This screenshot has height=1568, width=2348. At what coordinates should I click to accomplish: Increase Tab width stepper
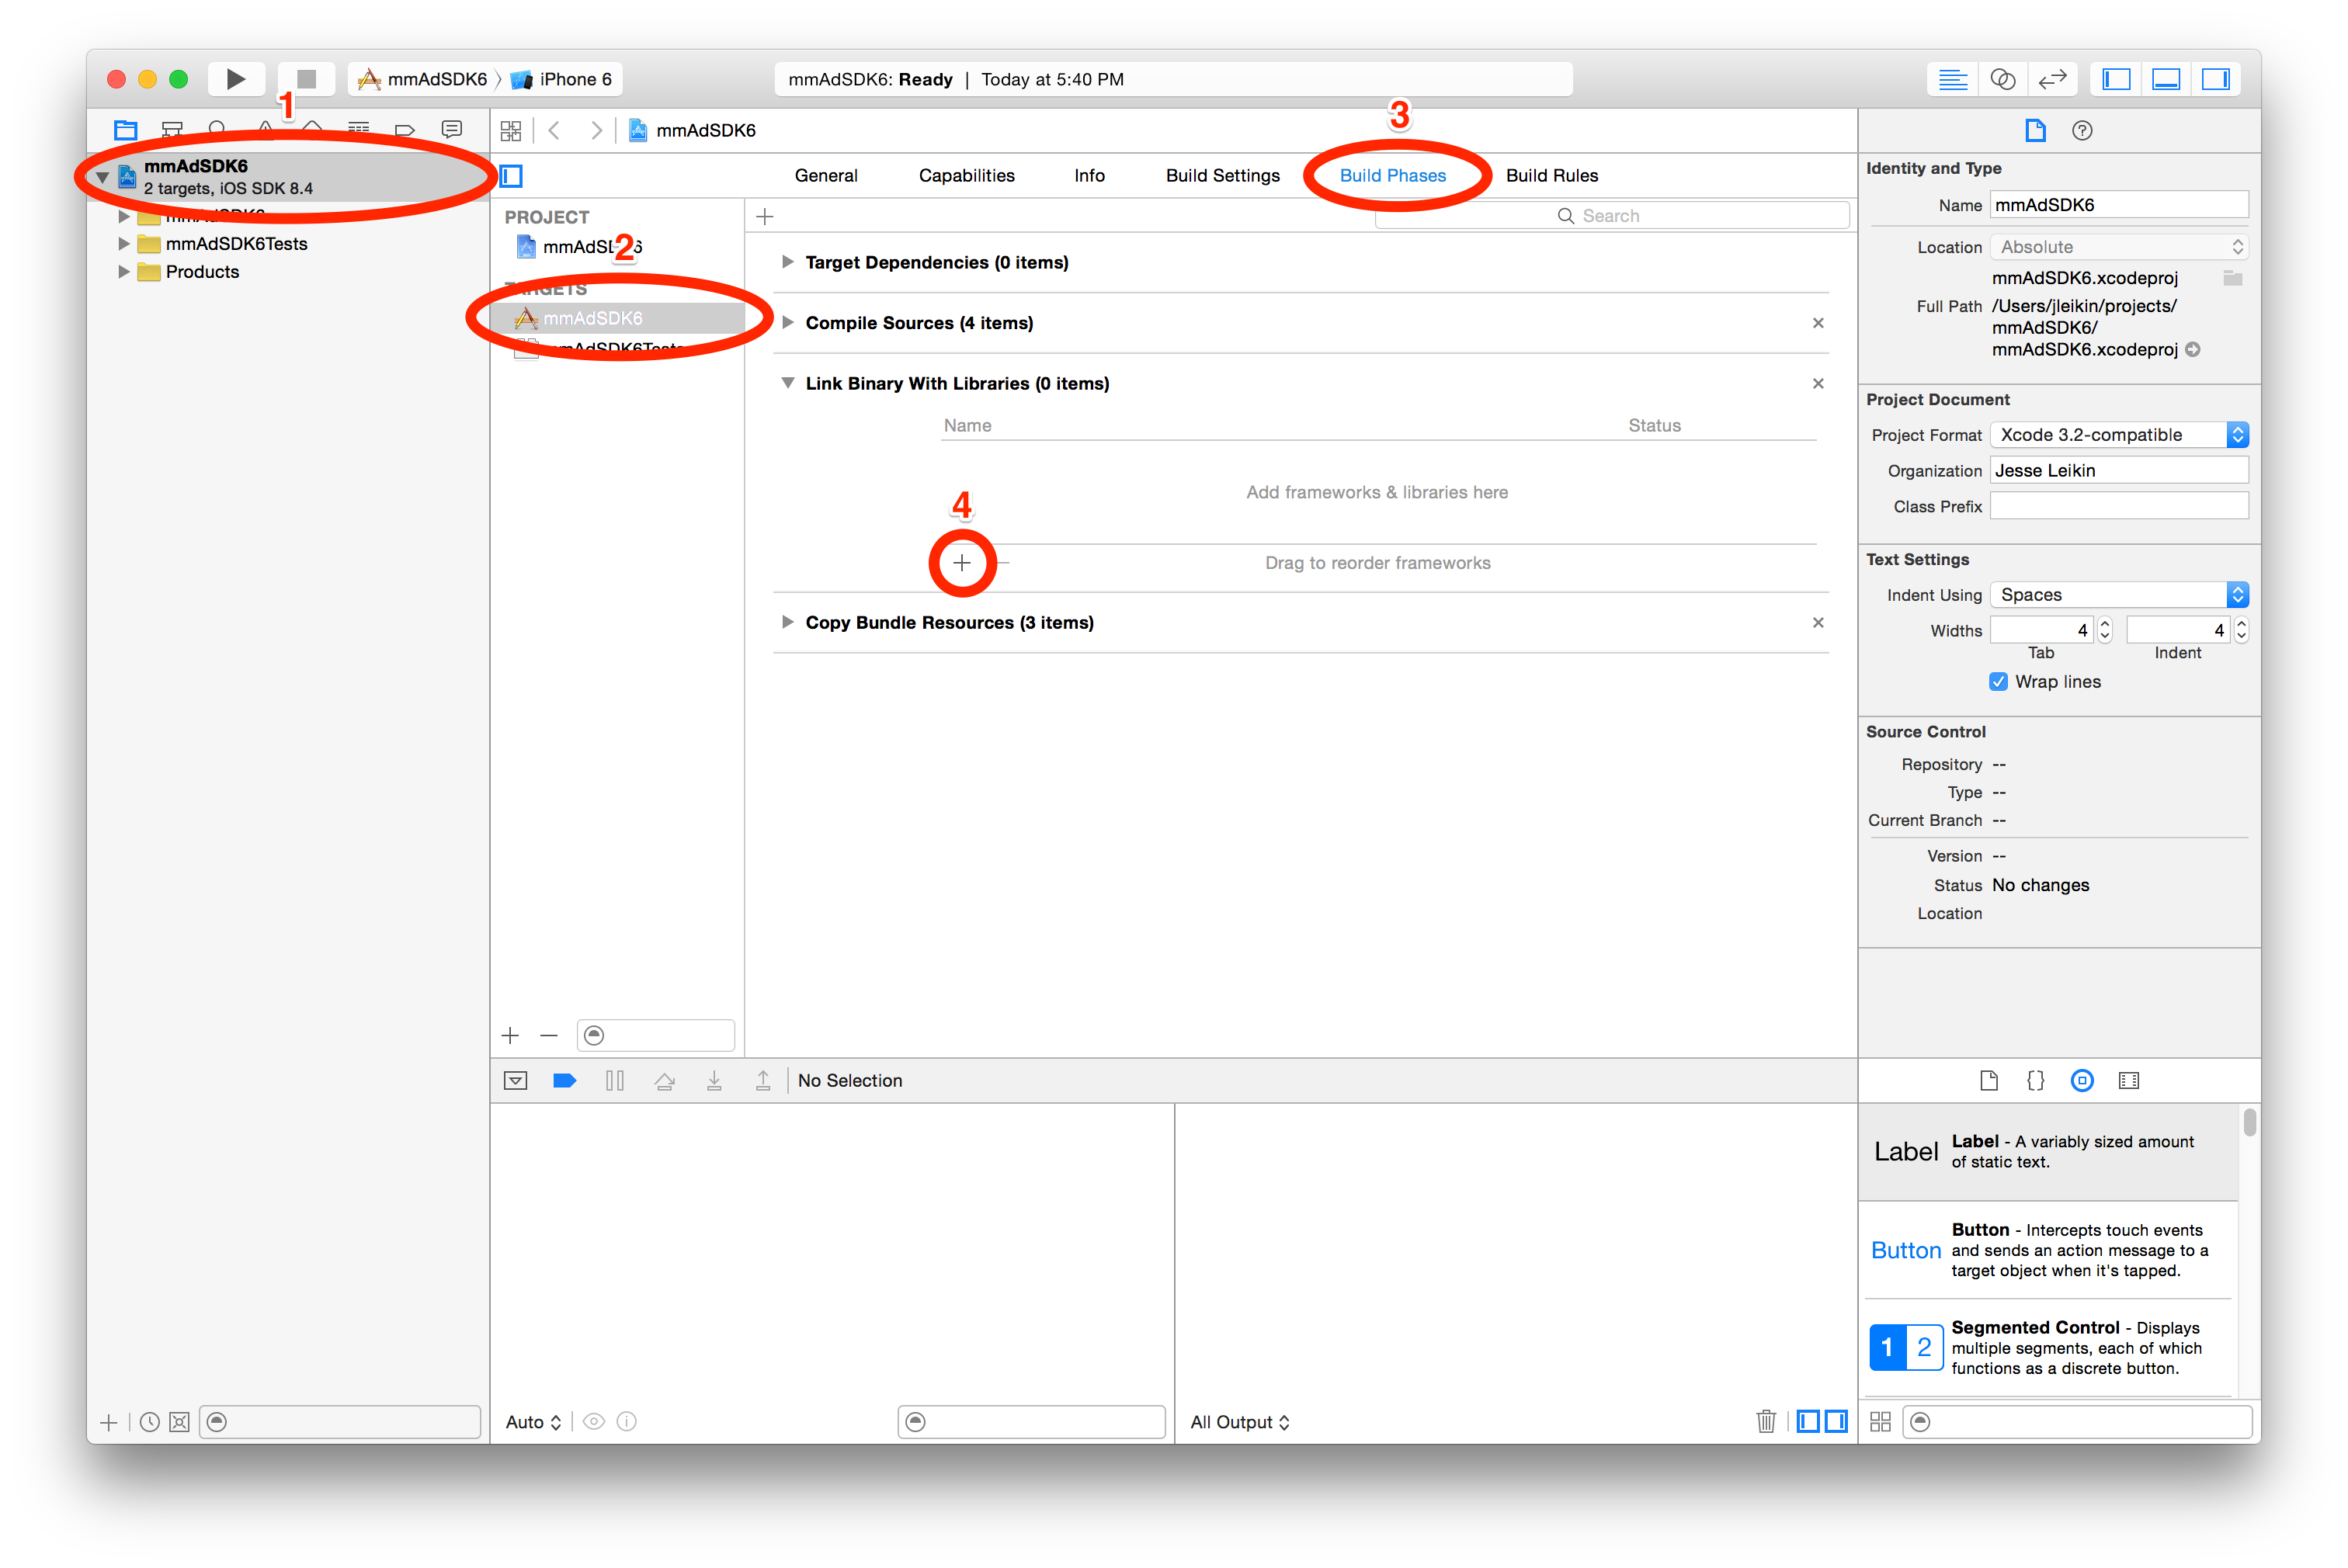pyautogui.click(x=2105, y=624)
